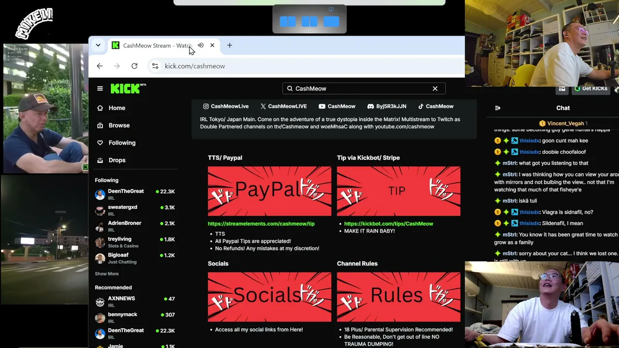Open the YouTube CashMeow link
This screenshot has height=348, width=619.
[337, 106]
